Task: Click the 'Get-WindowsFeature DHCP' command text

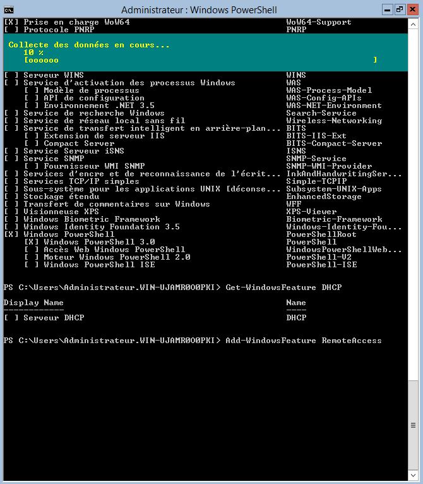Action: pos(284,287)
